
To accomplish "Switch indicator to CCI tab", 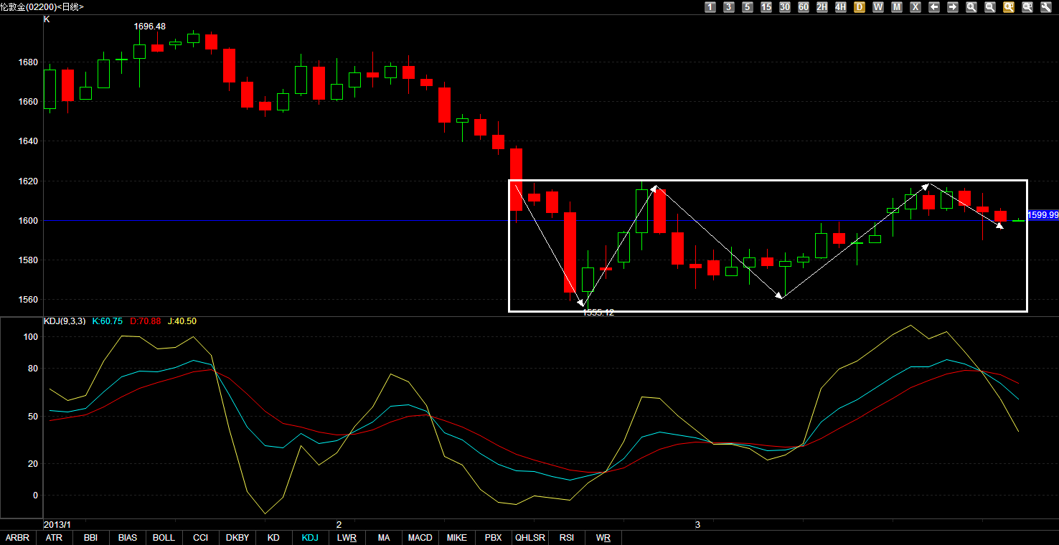I will point(201,538).
